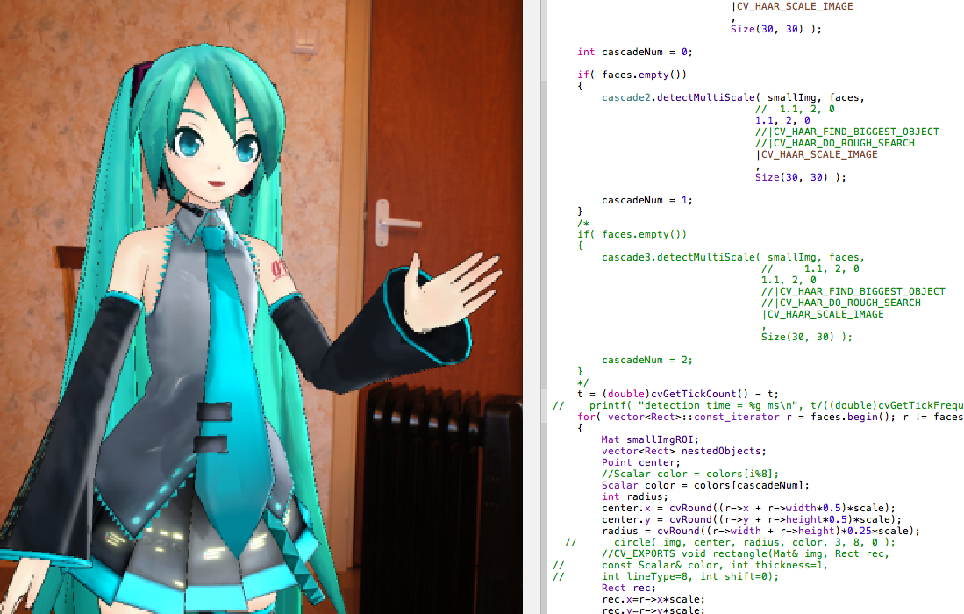Click the commented 'colors[i%8]' line
Image resolution: width=964 pixels, height=614 pixels.
pyautogui.click(x=689, y=474)
